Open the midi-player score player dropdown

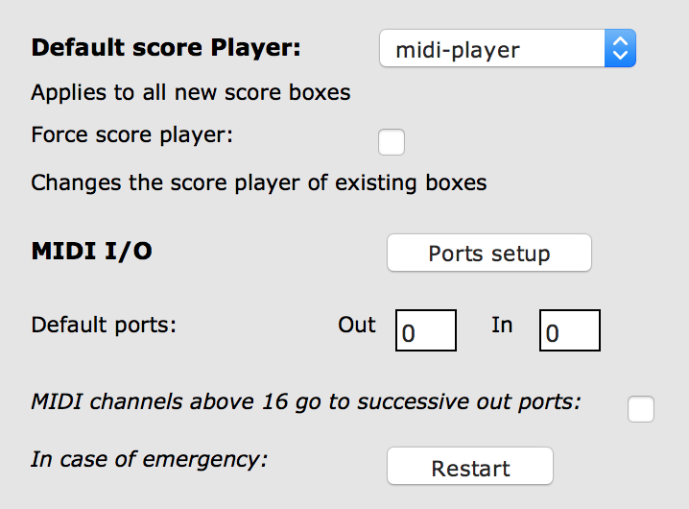pos(508,48)
